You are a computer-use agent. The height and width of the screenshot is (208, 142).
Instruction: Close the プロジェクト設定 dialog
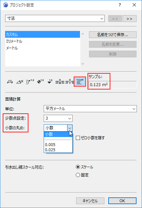[x=134, y=5]
